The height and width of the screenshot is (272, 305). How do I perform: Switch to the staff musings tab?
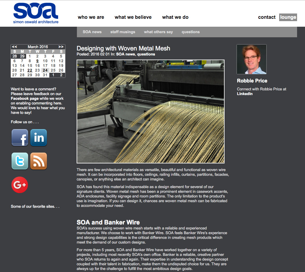[123, 32]
